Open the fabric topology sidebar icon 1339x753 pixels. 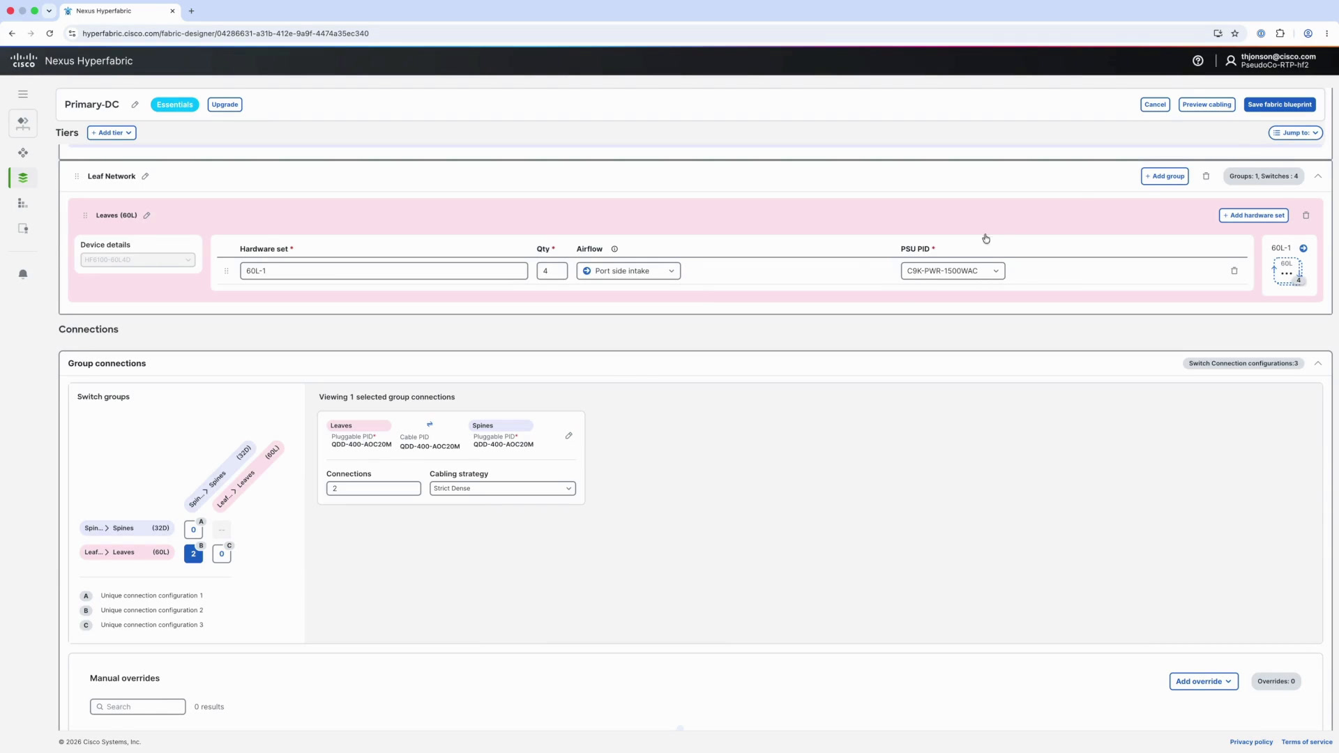click(23, 123)
